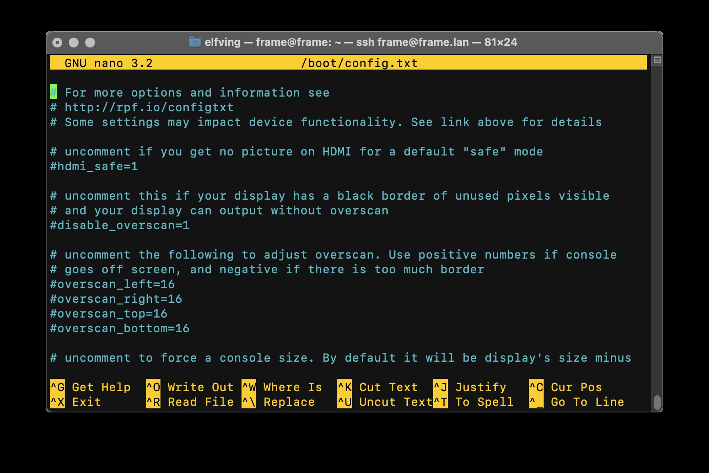Click the ^_ Go To Line shortcut
This screenshot has height=473, width=709.
point(577,402)
